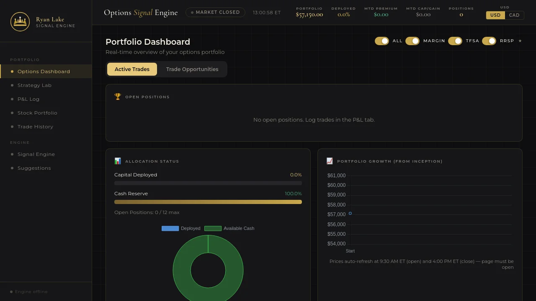
Task: Click the Available Cash green legend swatch
Action: pos(213,228)
